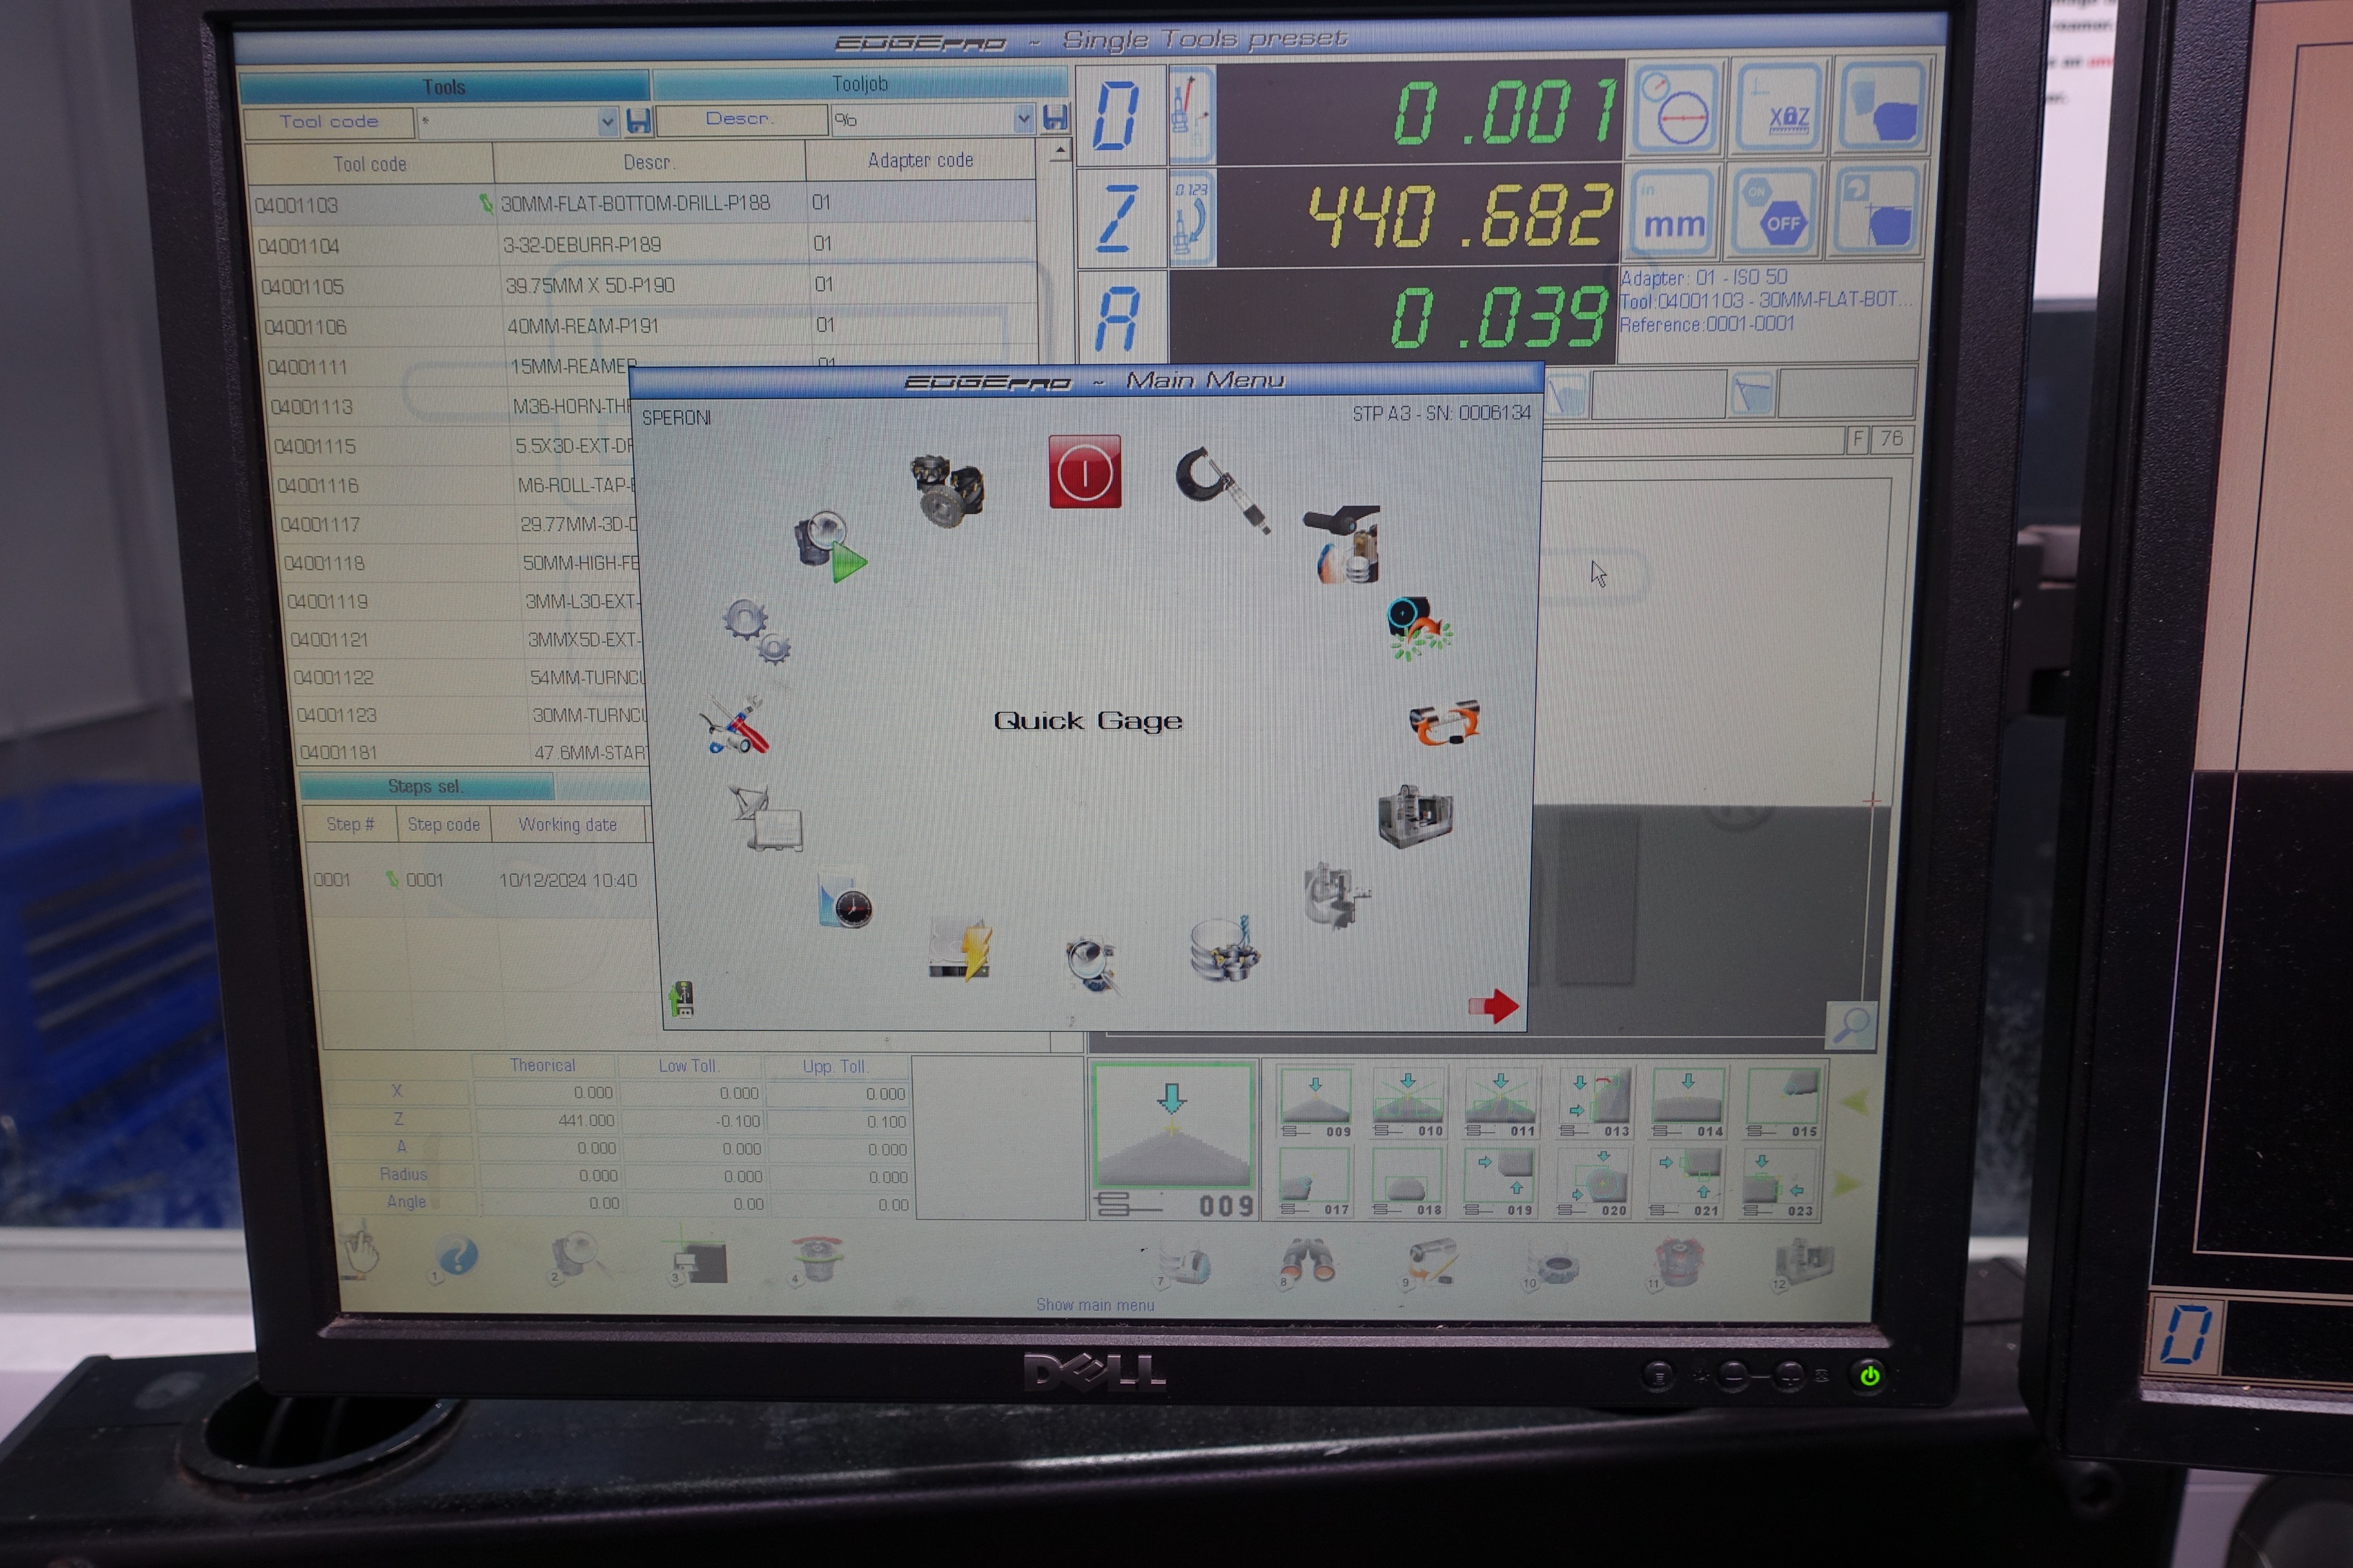Open the micrometer measuring icon
Image resolution: width=2353 pixels, height=1568 pixels.
point(1221,487)
